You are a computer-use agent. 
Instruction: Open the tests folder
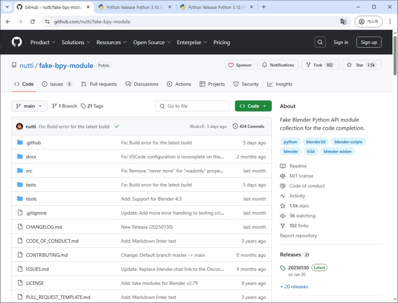coord(31,185)
